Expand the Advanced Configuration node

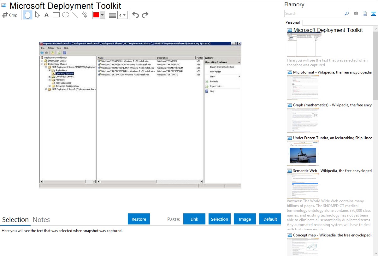(x=50, y=86)
